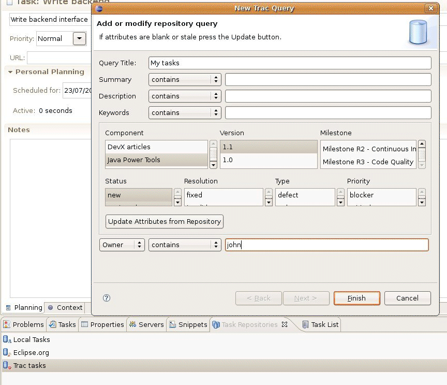
Task: Click the Eclipse.org repository icon
Action: click(7, 352)
